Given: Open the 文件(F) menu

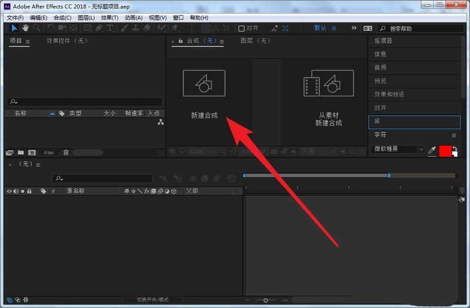Looking at the screenshot, I should click(x=15, y=18).
